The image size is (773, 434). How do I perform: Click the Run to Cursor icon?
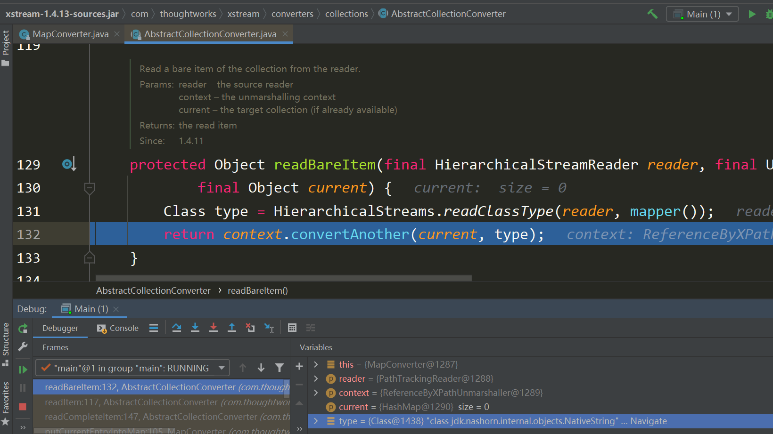tap(269, 328)
